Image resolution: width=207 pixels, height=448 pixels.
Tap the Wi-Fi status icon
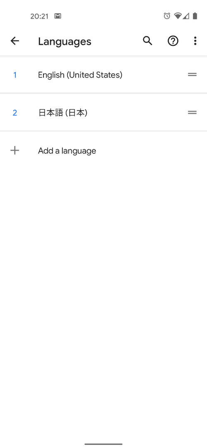(x=178, y=16)
